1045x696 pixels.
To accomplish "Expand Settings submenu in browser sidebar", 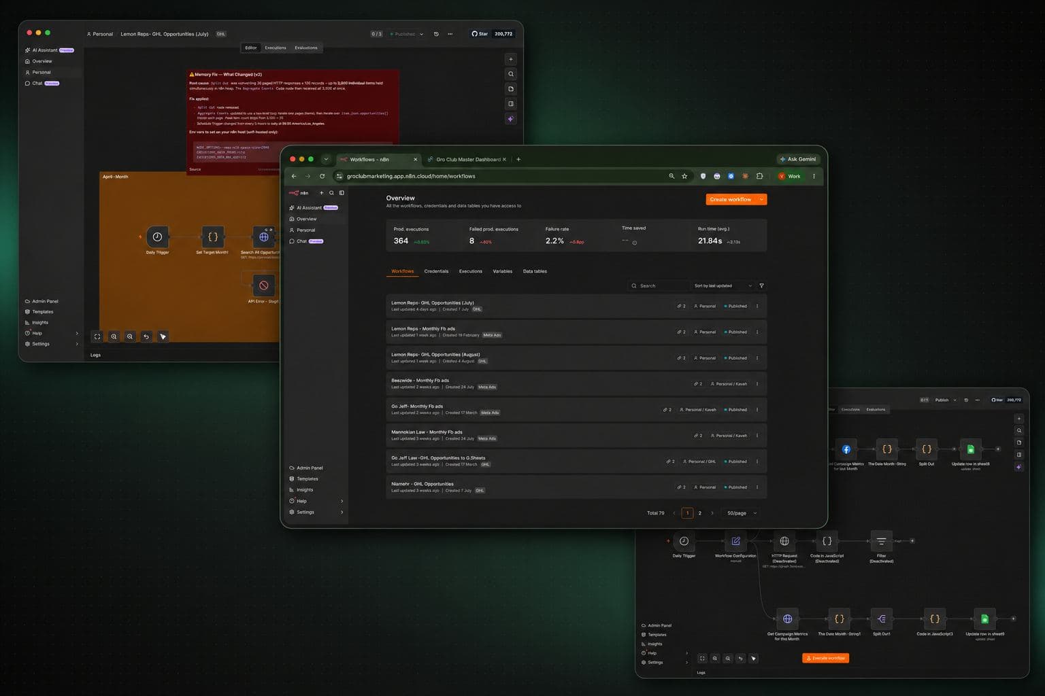I will [x=342, y=512].
